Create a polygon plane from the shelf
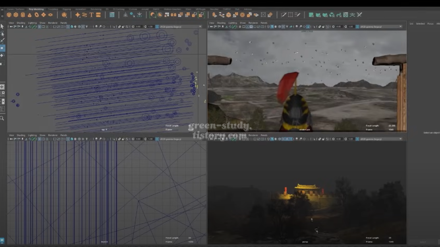The height and width of the screenshot is (247, 440). coord(44,15)
